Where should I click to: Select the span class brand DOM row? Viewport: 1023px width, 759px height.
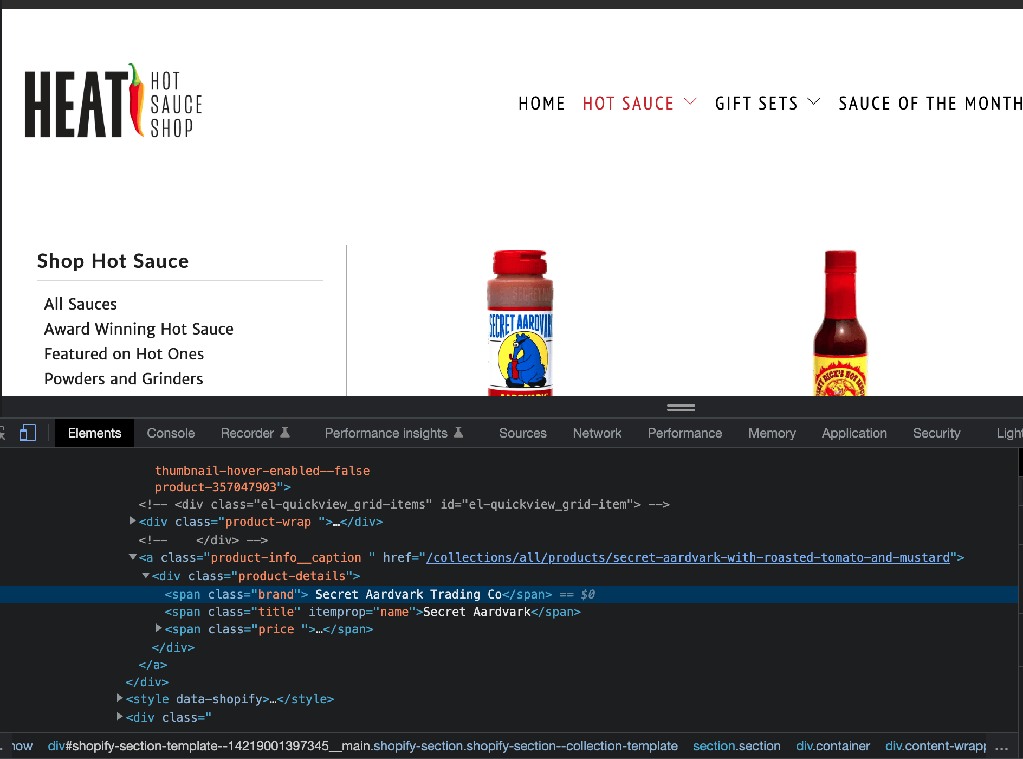pos(508,594)
